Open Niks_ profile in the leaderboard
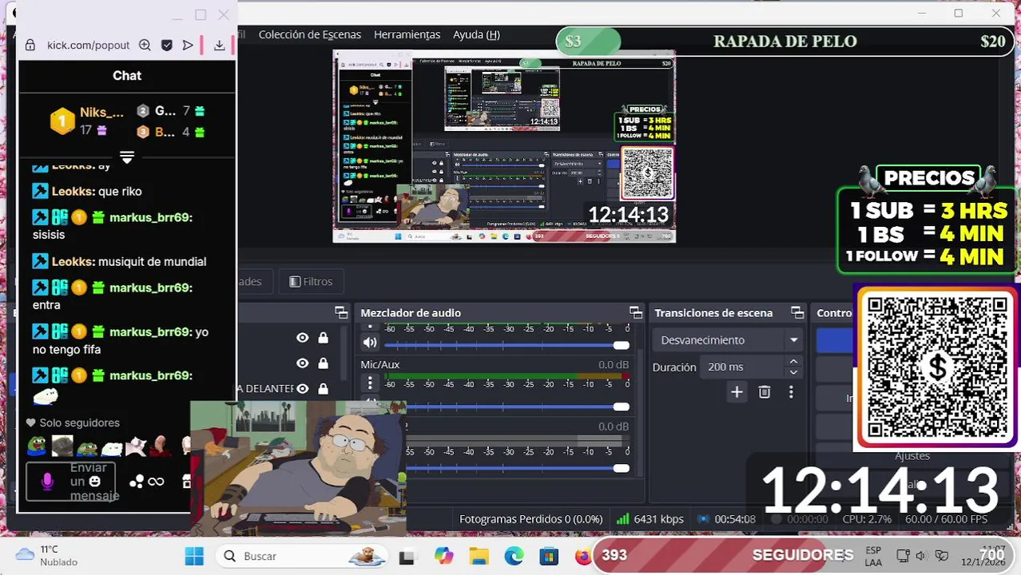The width and height of the screenshot is (1021, 575). (x=101, y=113)
